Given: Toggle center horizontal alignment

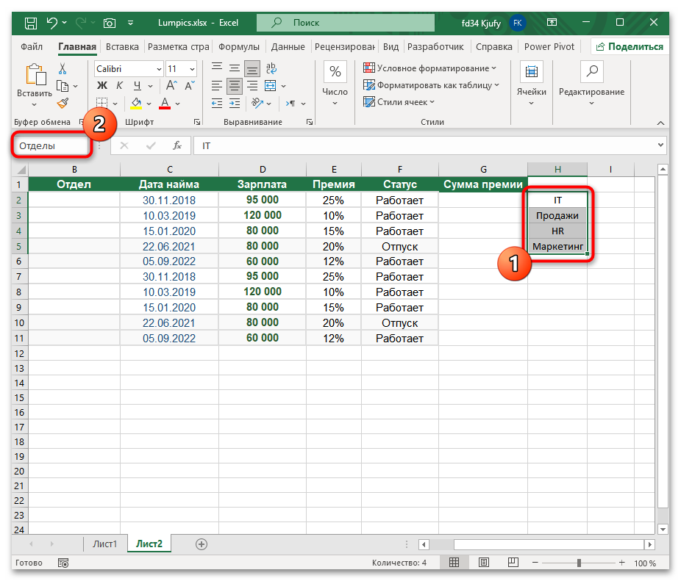Looking at the screenshot, I should 234,86.
